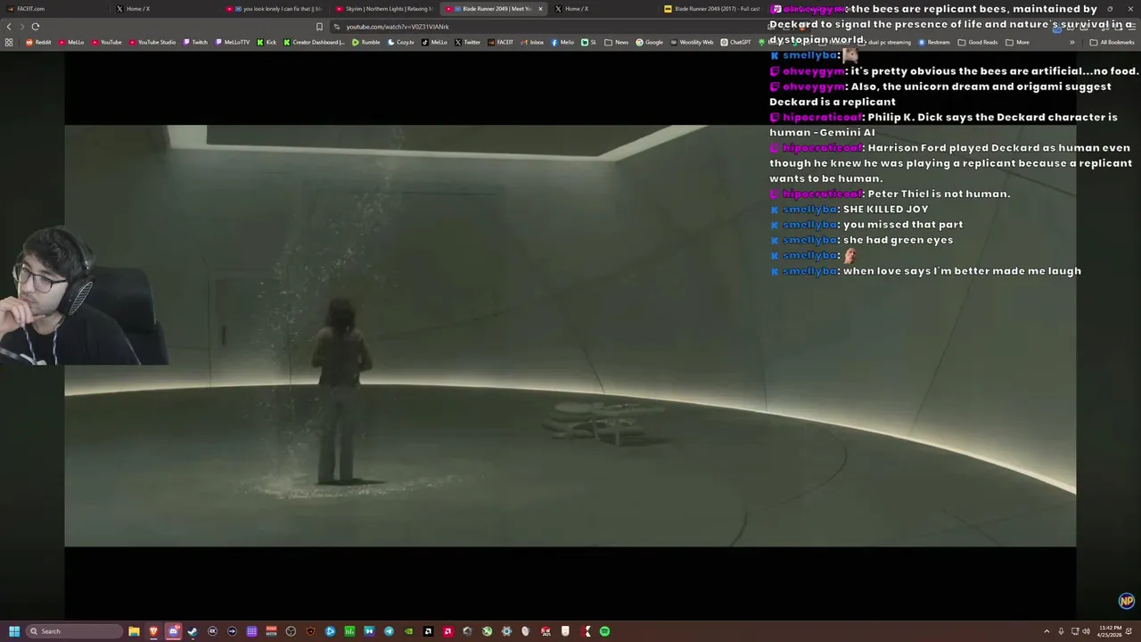Open the Restream bookmark
Screen dimensions: 1141x642
934,42
